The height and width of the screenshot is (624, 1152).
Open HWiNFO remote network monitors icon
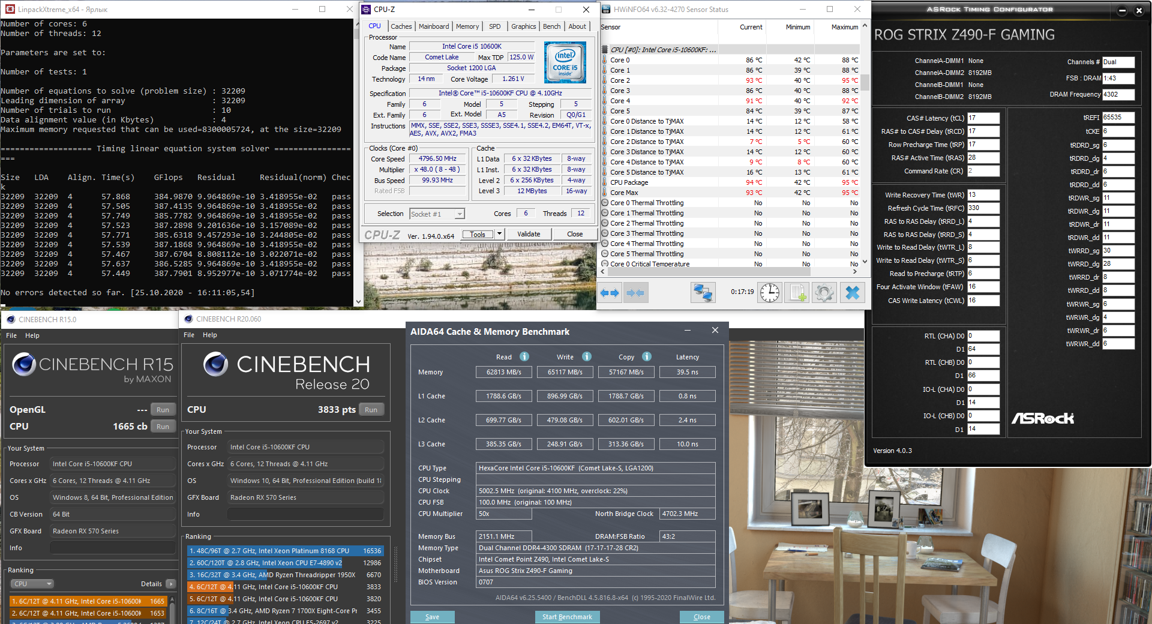703,293
